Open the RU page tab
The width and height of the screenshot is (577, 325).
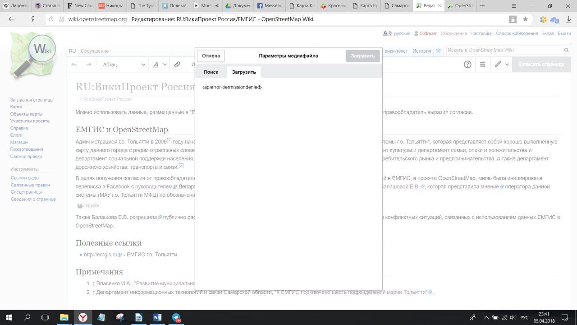click(72, 51)
